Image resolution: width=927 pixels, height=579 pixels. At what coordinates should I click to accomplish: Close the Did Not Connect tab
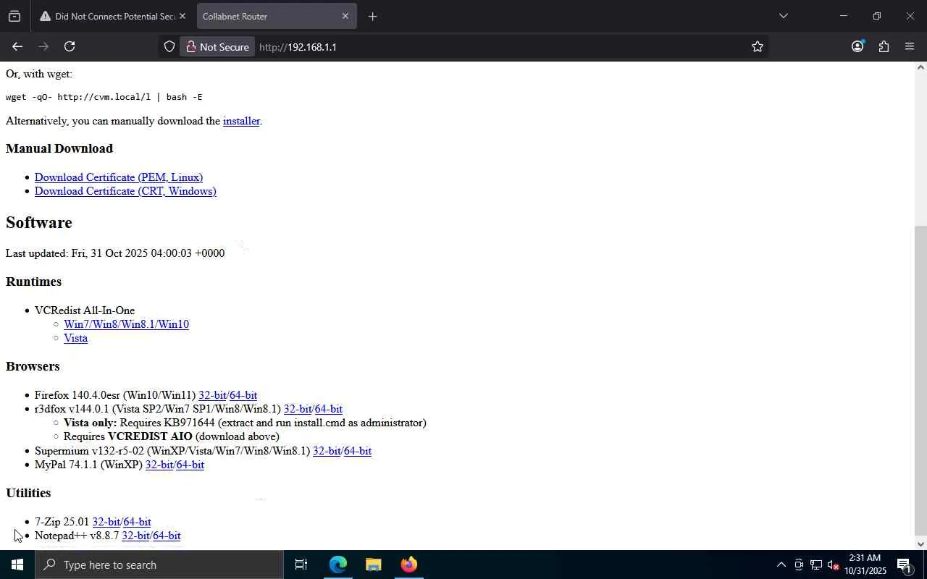point(182,16)
